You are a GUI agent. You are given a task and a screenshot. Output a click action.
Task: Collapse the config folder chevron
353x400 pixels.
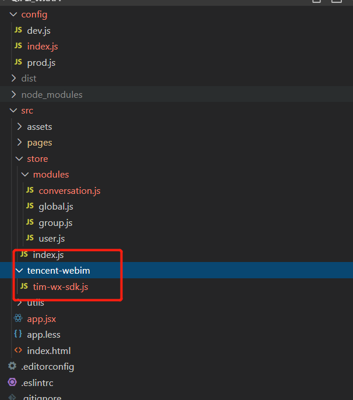pos(13,15)
